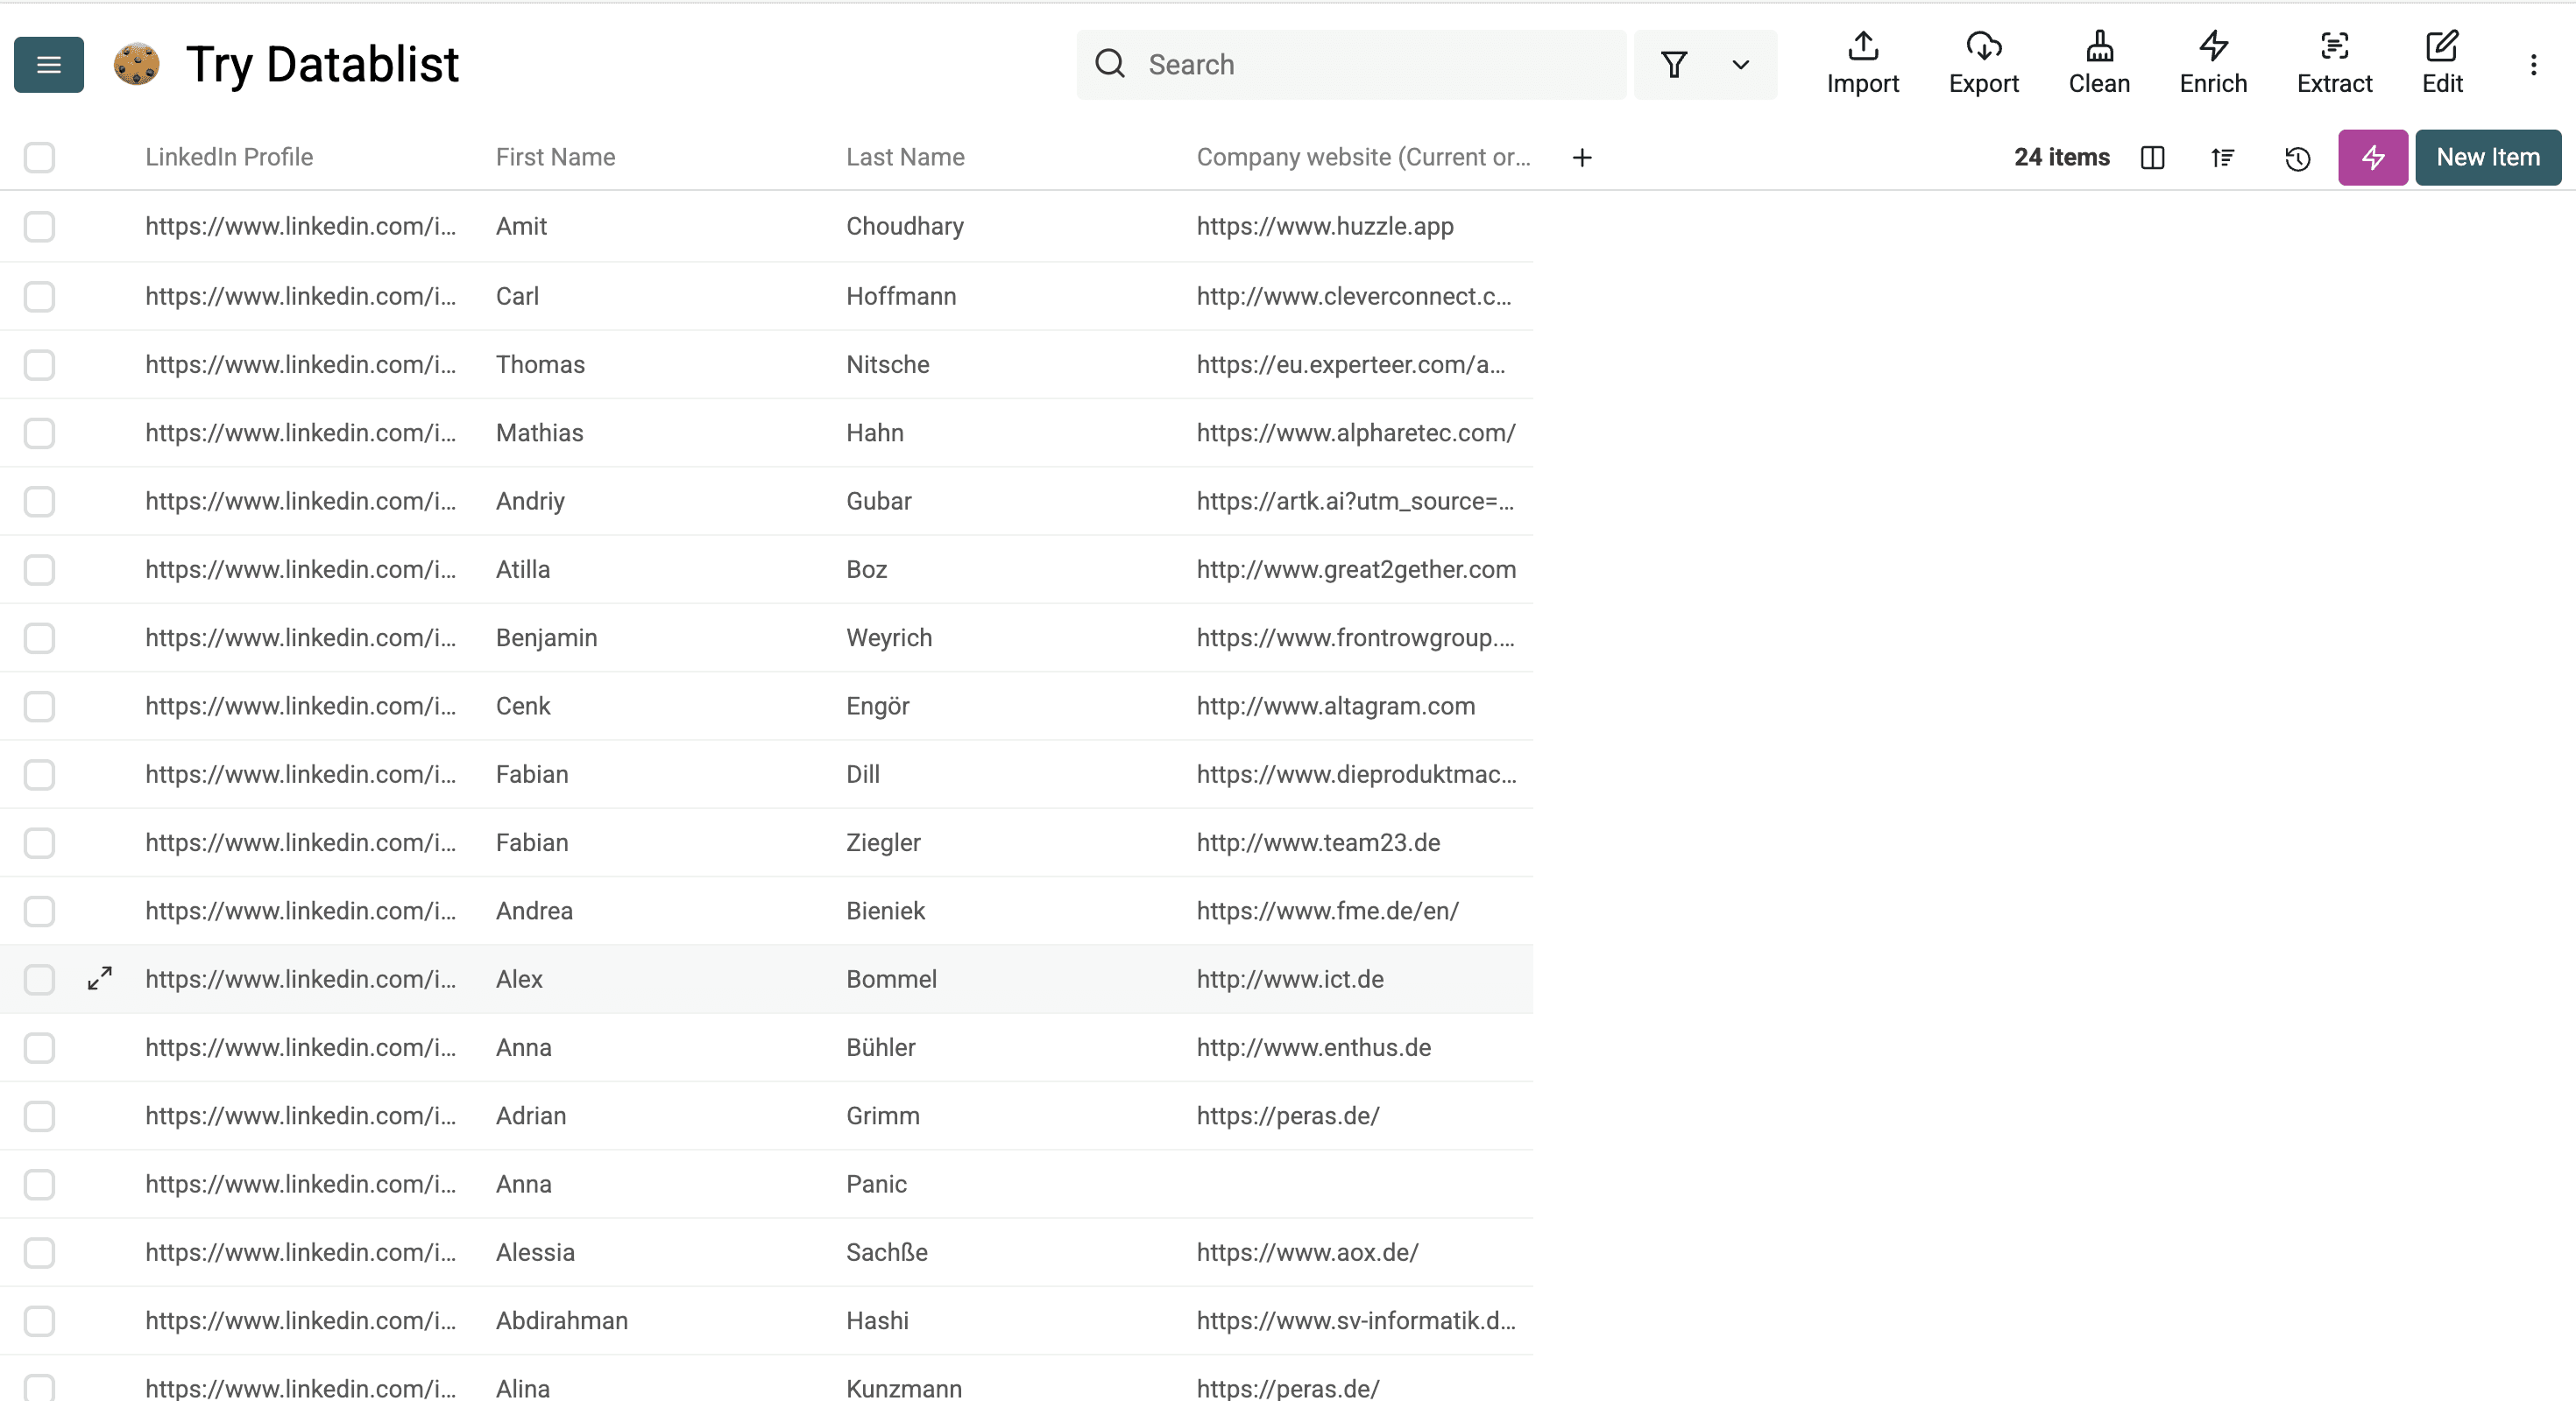2576x1401 pixels.
Task: Launch the Clean data tool
Action: (2099, 63)
